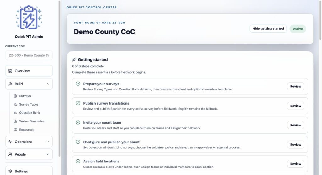Open the Resources page

[x=27, y=130]
